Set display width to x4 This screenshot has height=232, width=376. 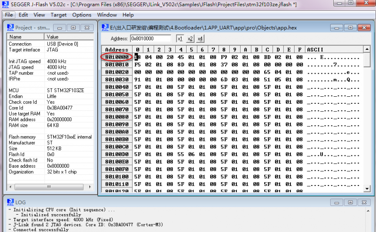[x=200, y=39]
